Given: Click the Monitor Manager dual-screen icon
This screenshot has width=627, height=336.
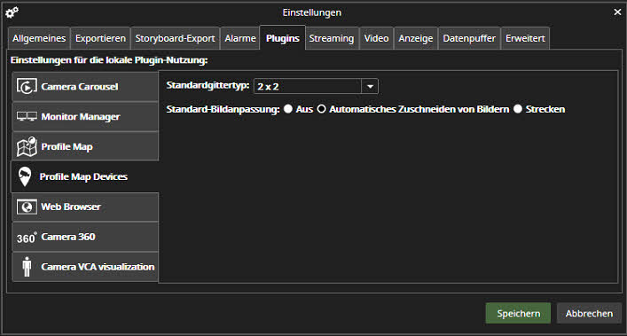Looking at the screenshot, I should pyautogui.click(x=27, y=116).
